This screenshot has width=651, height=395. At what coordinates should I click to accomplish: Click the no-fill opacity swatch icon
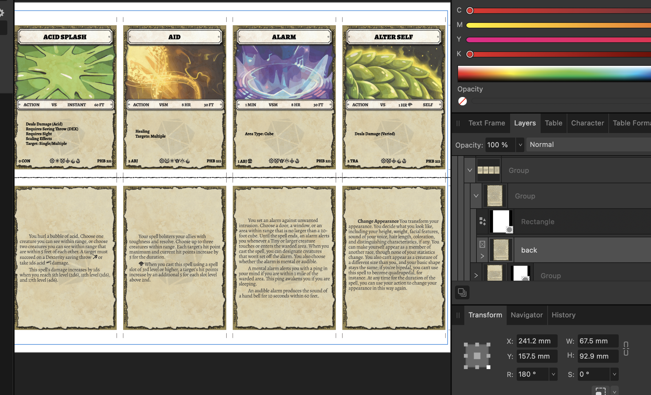pos(463,101)
